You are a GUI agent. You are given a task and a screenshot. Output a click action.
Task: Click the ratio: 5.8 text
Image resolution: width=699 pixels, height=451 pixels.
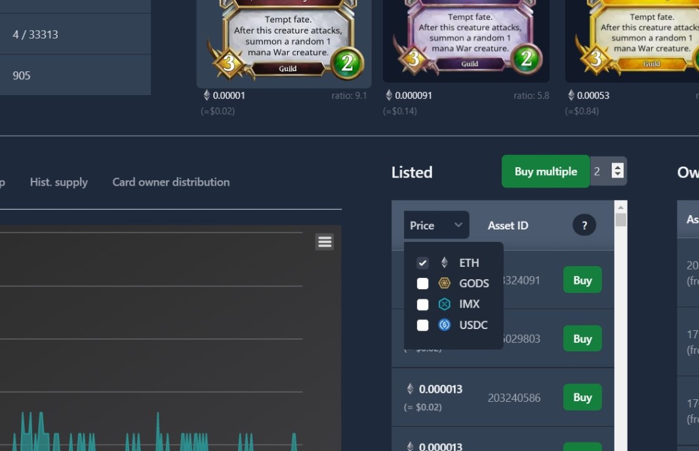[531, 95]
